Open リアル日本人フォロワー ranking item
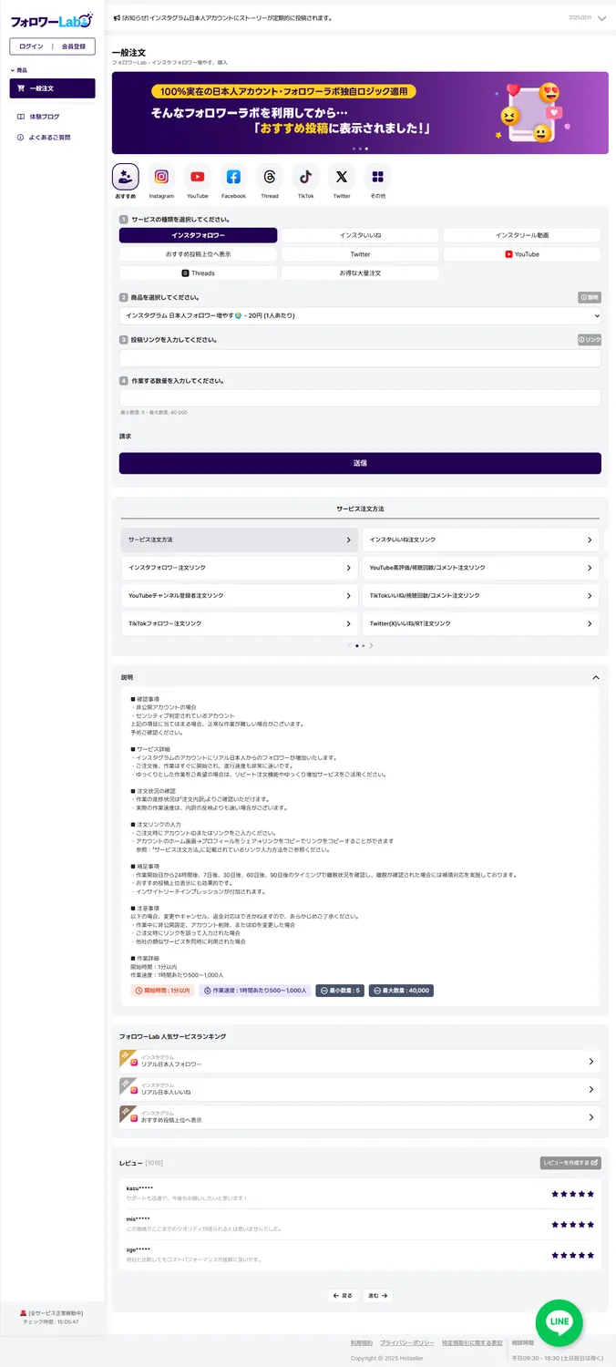The height and width of the screenshot is (1367, 616). click(360, 1062)
